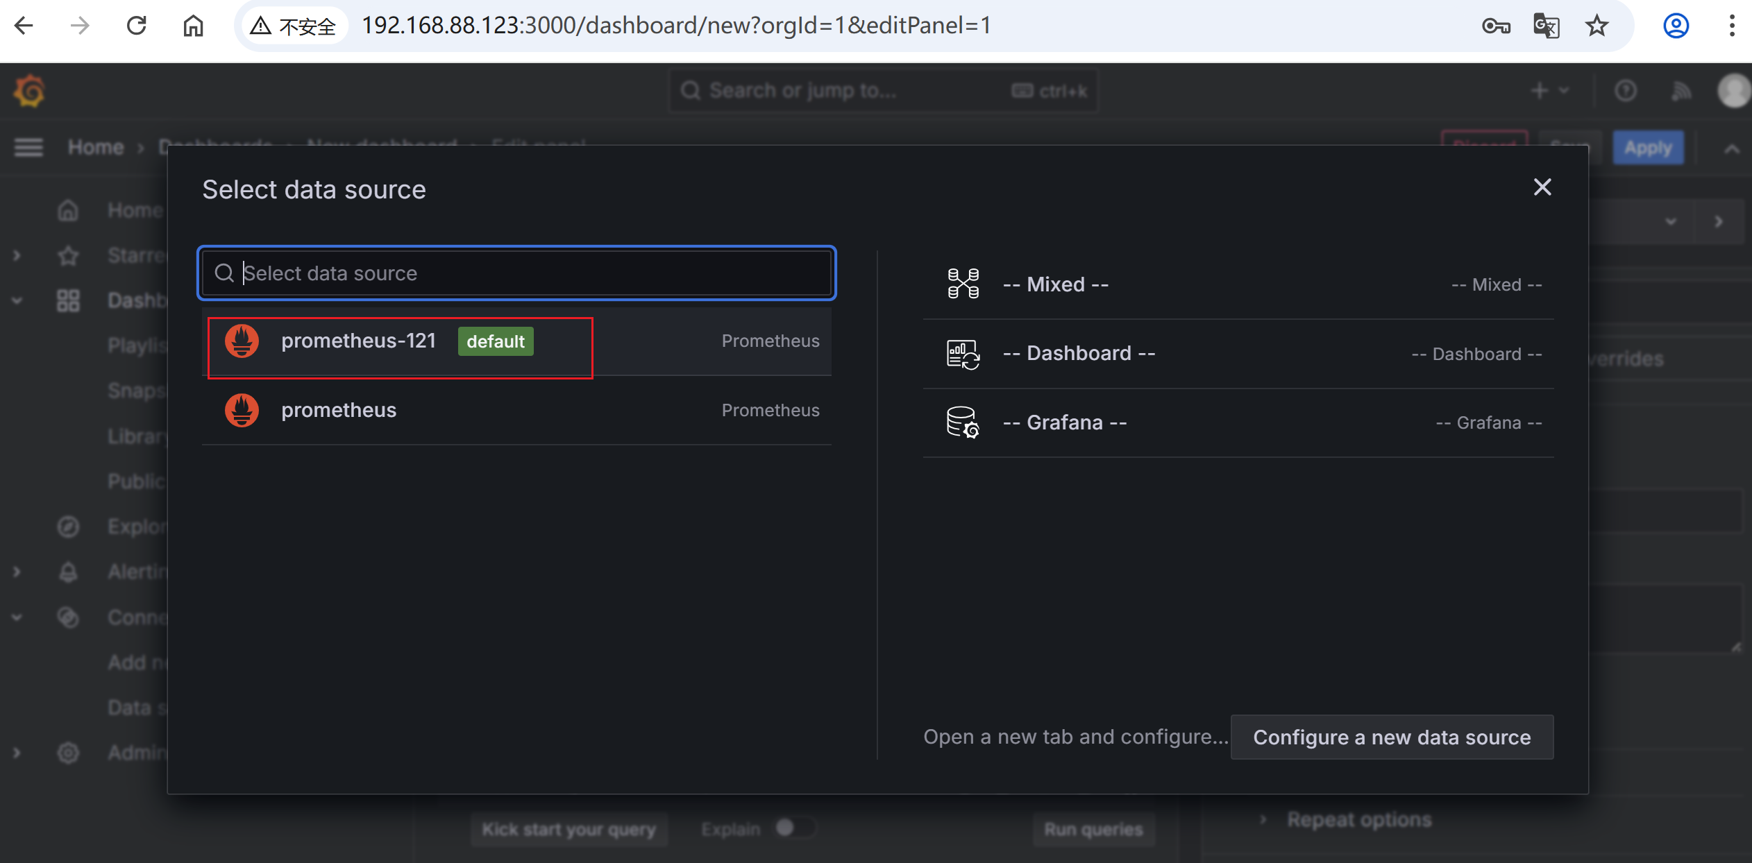
Task: Click the Grafana logo
Action: click(x=29, y=91)
